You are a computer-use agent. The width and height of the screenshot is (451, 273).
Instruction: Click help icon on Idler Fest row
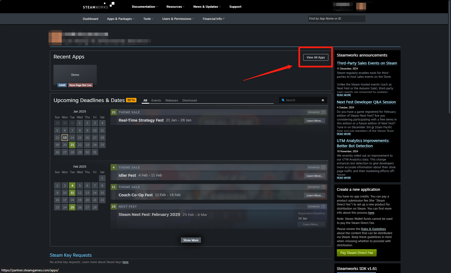pyautogui.click(x=323, y=167)
